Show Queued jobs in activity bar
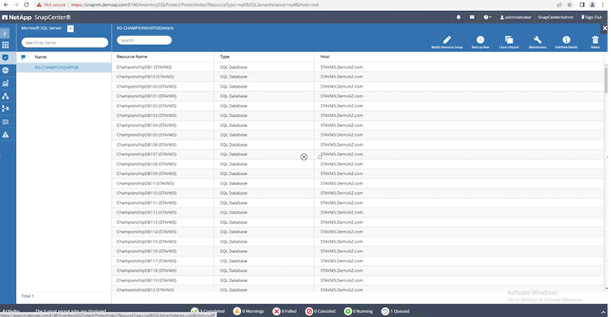 tap(396, 311)
